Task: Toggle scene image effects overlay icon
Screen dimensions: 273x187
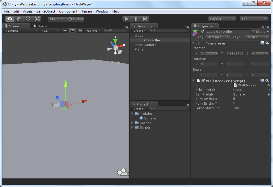Action: [72, 31]
